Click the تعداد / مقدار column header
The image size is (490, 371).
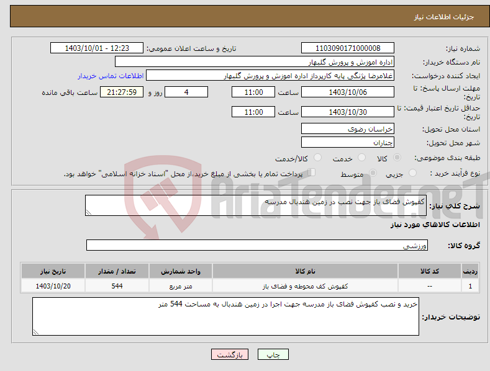click(x=117, y=271)
